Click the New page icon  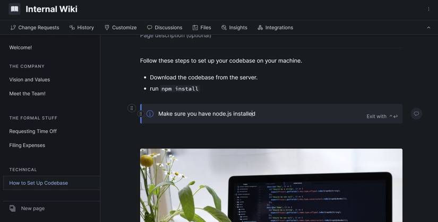[x=13, y=208]
